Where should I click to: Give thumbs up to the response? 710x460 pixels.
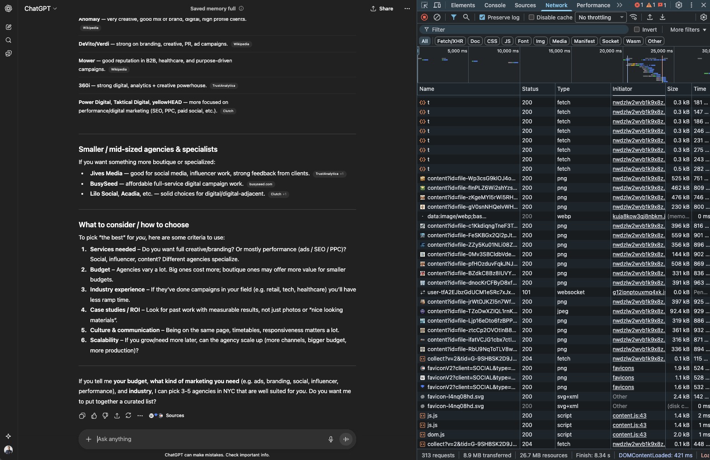click(94, 416)
